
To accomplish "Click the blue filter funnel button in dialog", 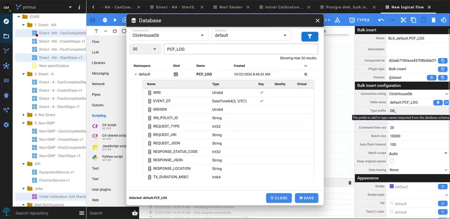I will click(310, 37).
